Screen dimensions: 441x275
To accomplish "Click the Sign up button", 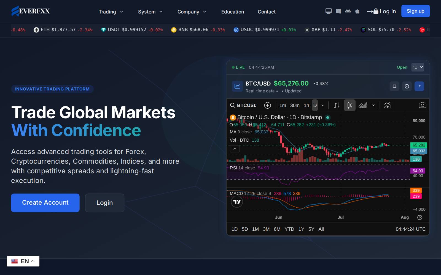I will coord(416,11).
